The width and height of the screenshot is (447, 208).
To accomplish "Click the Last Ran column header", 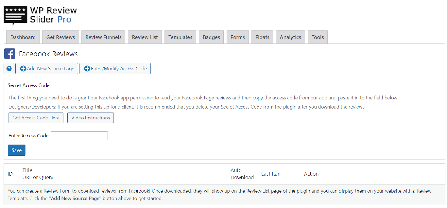I will [271, 174].
